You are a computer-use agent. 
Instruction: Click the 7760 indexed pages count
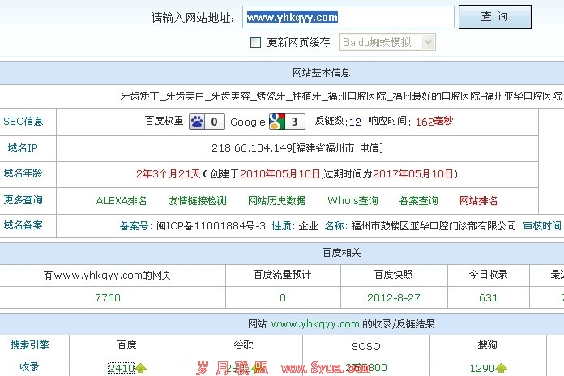coord(107,297)
